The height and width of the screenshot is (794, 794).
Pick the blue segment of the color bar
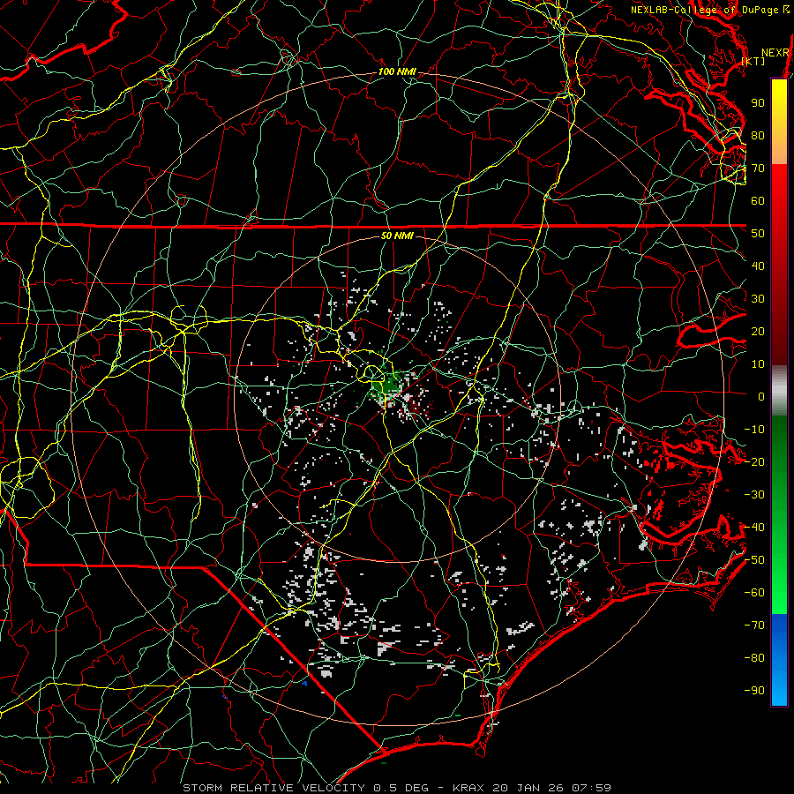coord(779,659)
